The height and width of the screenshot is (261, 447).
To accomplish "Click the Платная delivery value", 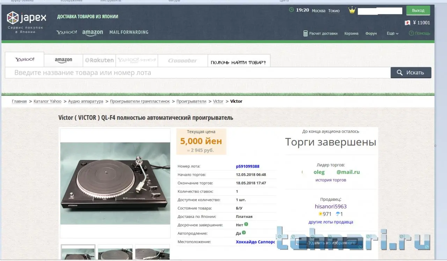I will [x=244, y=216].
